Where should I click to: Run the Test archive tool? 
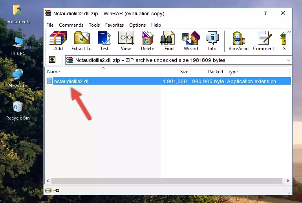point(104,41)
